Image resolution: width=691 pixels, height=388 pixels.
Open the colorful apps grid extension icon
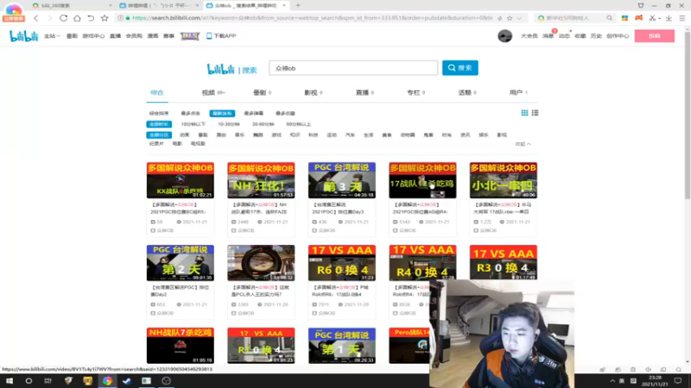pos(624,18)
